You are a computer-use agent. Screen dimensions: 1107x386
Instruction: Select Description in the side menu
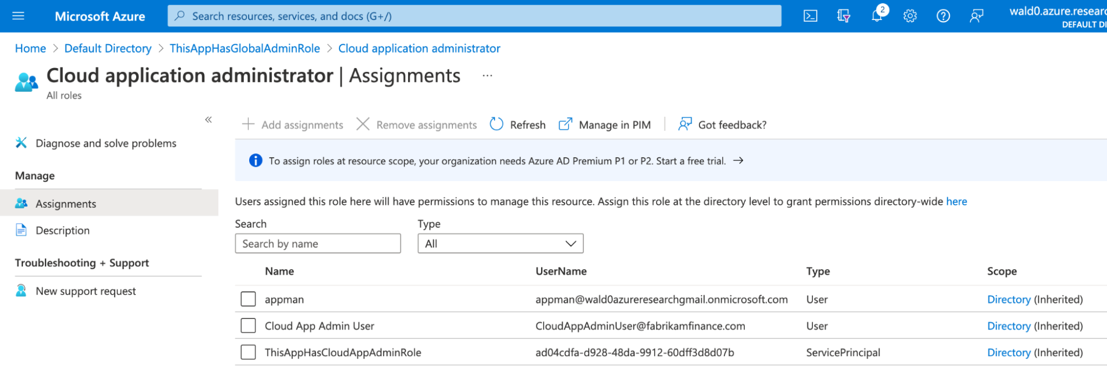(63, 230)
